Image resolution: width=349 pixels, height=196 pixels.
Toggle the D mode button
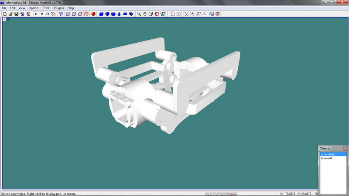coord(47,14)
